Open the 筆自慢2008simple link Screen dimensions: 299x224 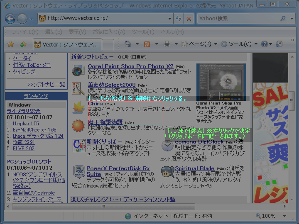(x=34, y=193)
